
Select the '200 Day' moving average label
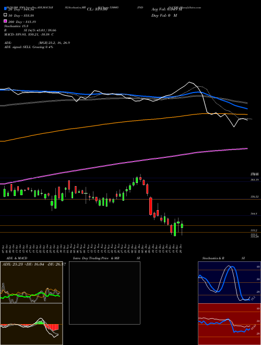point(22,22)
